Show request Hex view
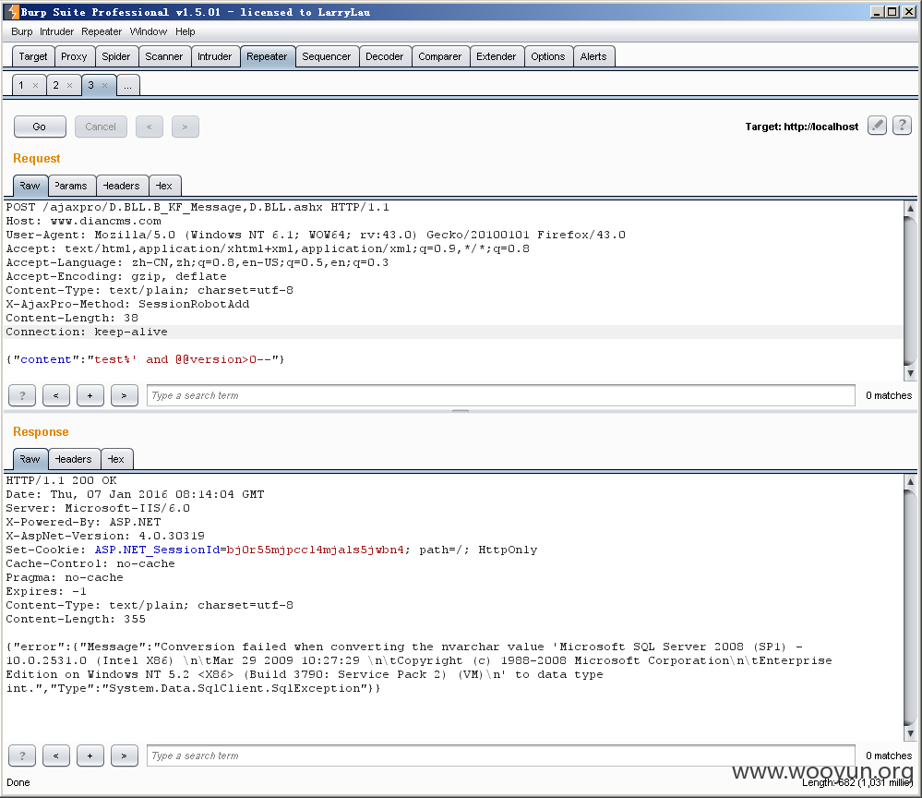This screenshot has width=922, height=798. (x=164, y=186)
